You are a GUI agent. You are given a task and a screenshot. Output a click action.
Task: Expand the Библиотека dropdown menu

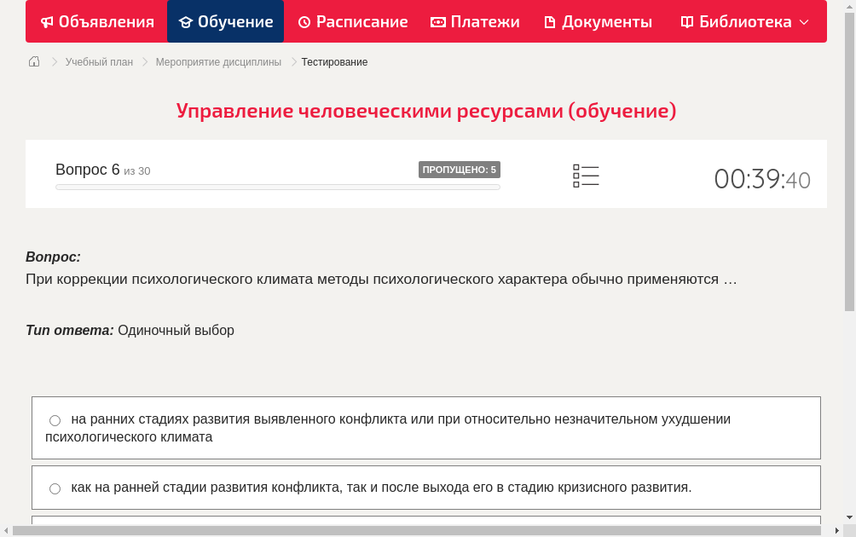click(x=806, y=21)
